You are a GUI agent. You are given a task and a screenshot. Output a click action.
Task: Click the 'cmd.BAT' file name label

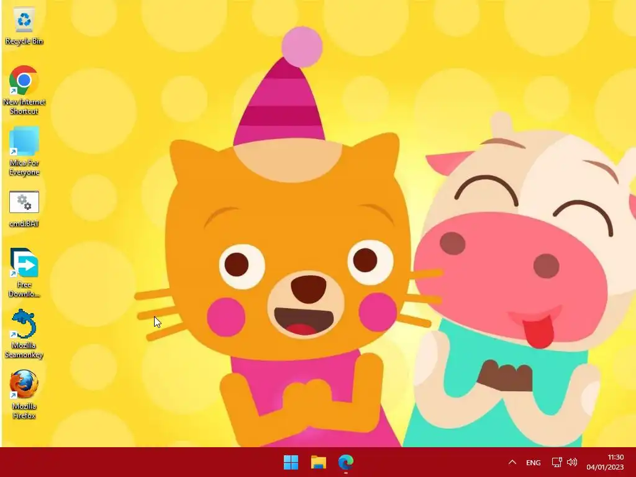(24, 224)
